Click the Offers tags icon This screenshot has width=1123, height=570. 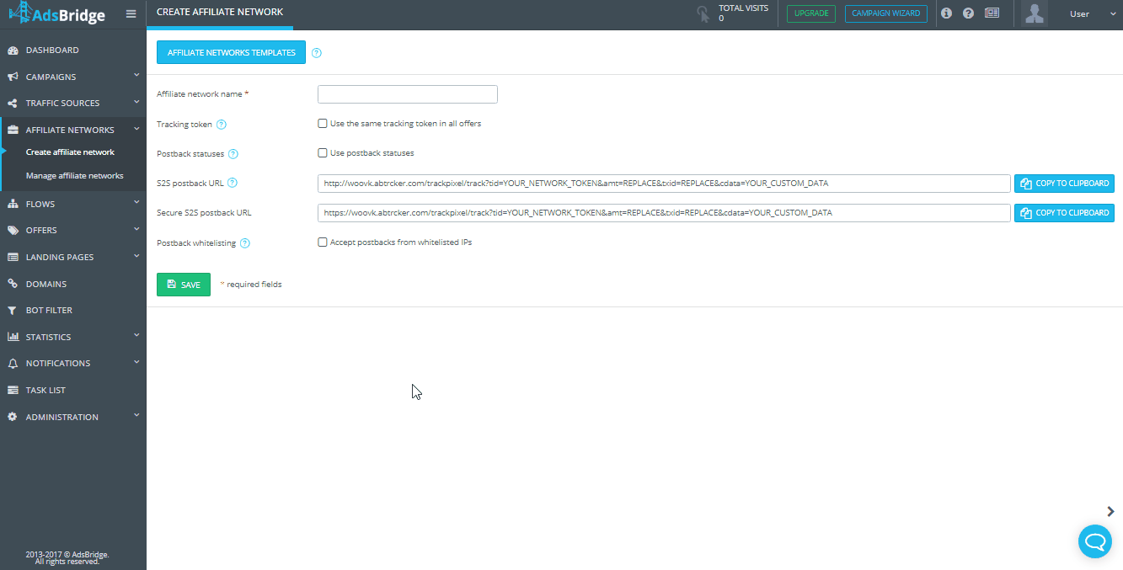coord(13,231)
